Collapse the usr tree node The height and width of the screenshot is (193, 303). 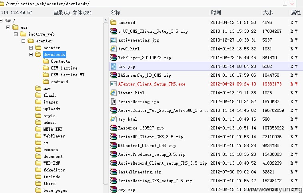click(x=8, y=27)
